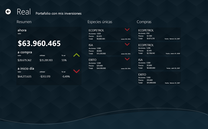This screenshot has width=208, height=129.
Task: Click the a compra label
Action: tap(25, 52)
